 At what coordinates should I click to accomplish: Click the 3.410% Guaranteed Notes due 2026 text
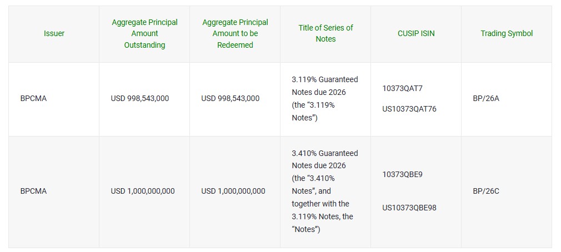325,159
